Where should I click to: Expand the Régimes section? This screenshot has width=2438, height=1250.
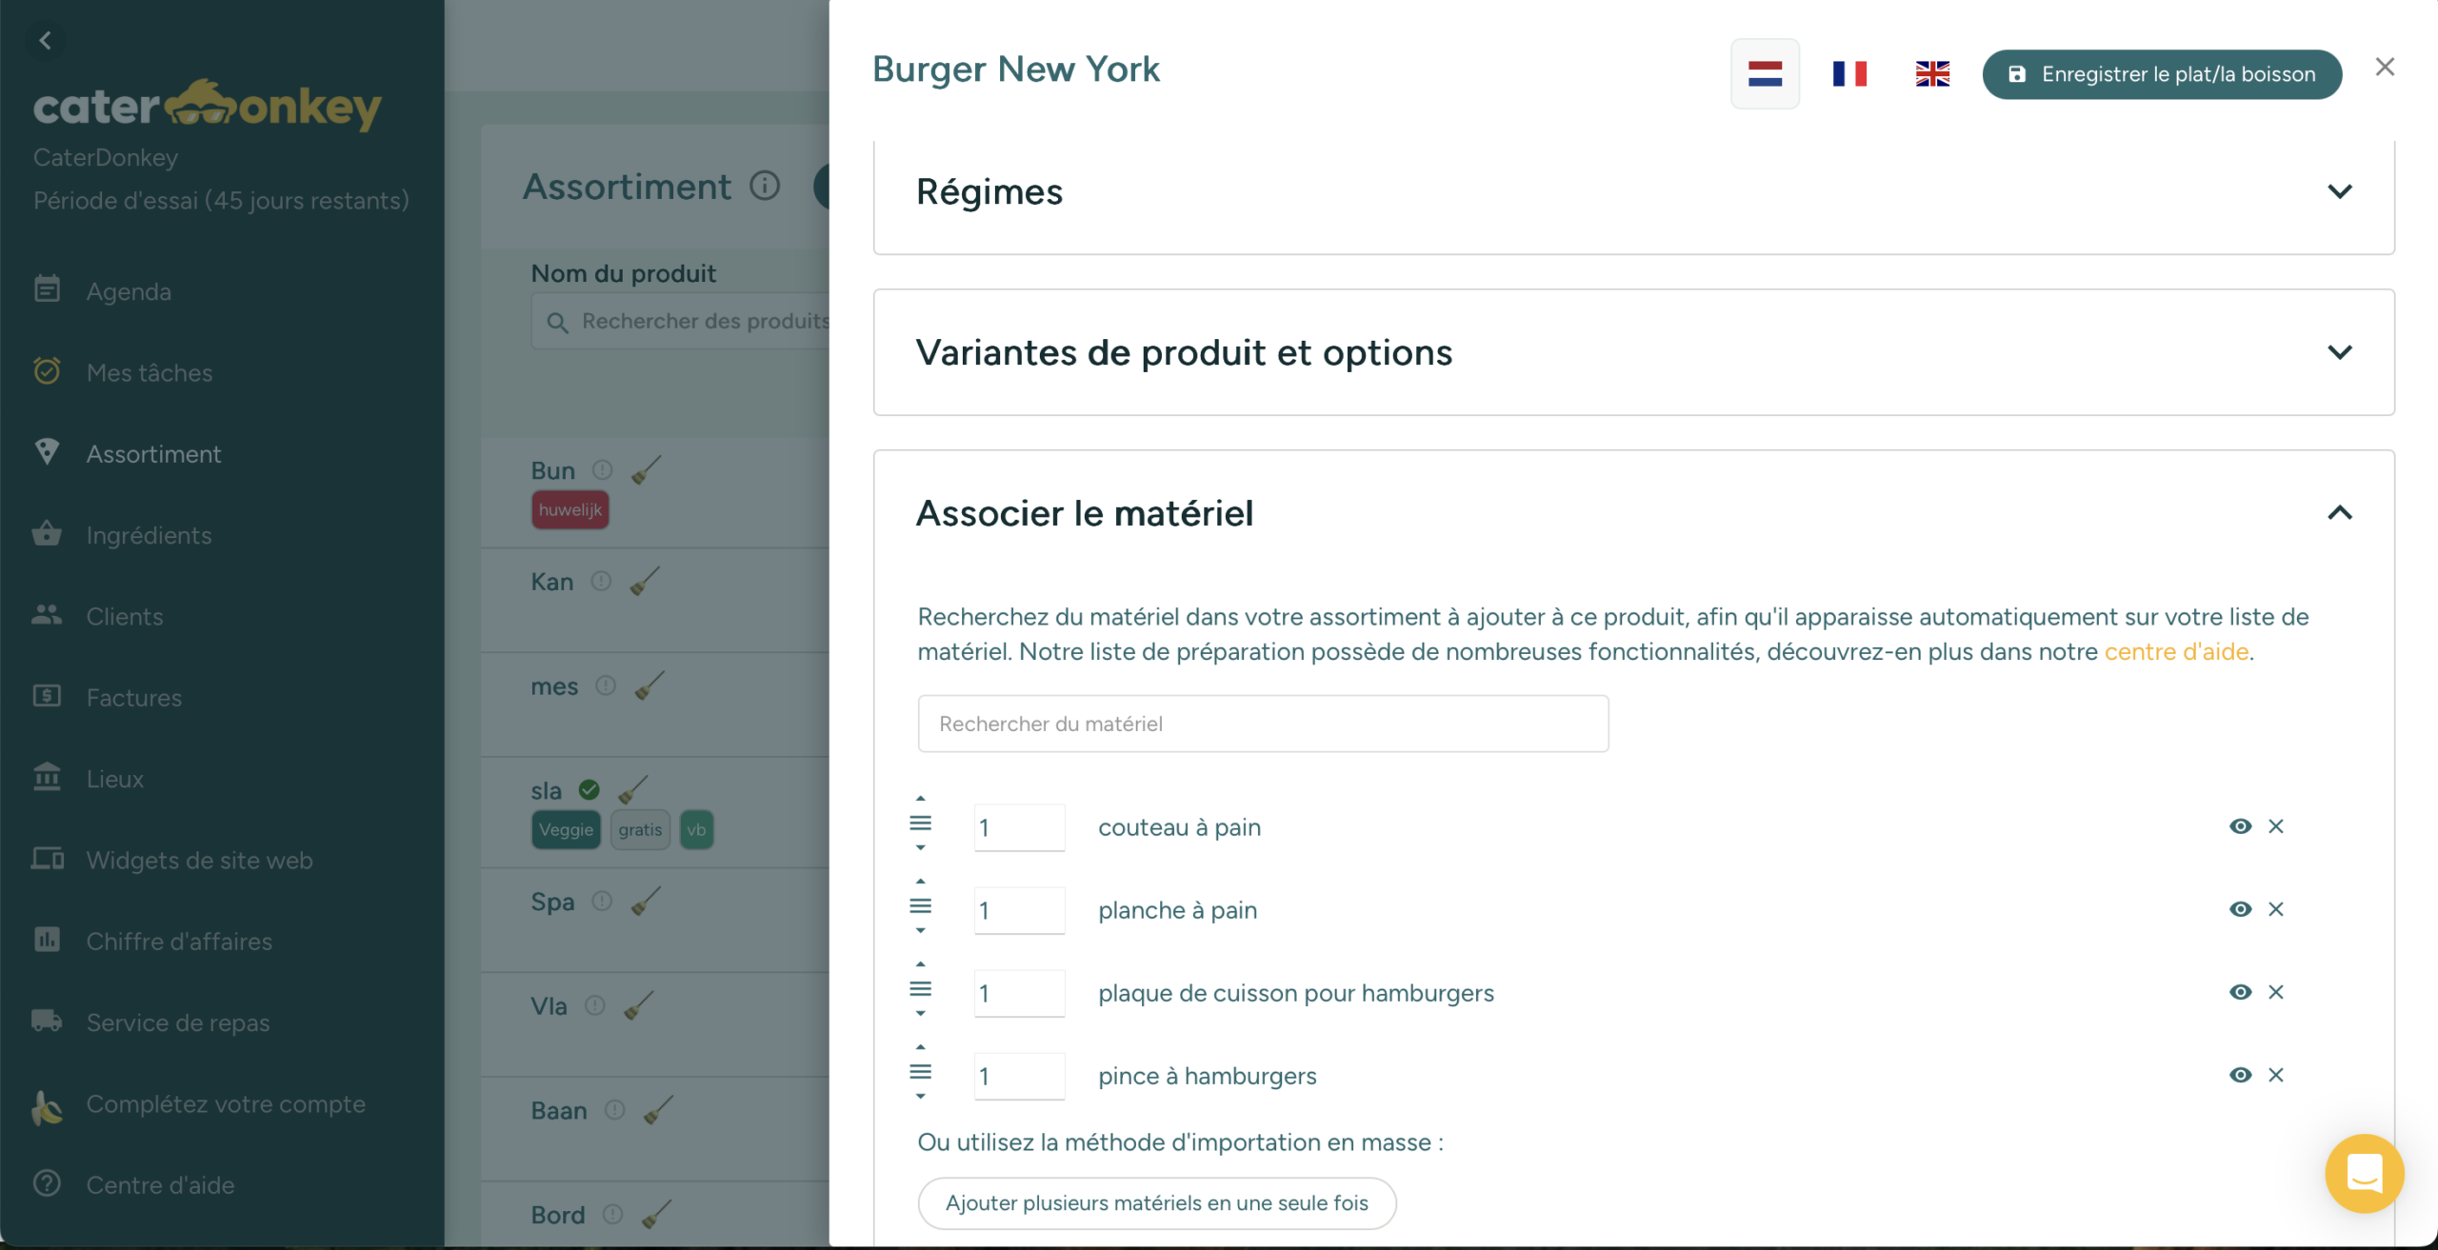click(x=2340, y=190)
